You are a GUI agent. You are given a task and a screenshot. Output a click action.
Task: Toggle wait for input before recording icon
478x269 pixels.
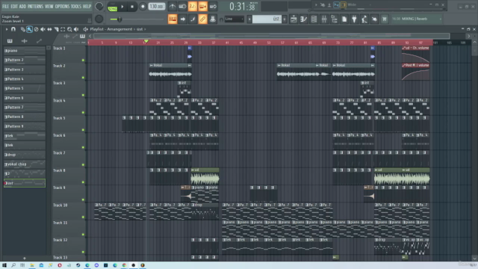(x=182, y=7)
